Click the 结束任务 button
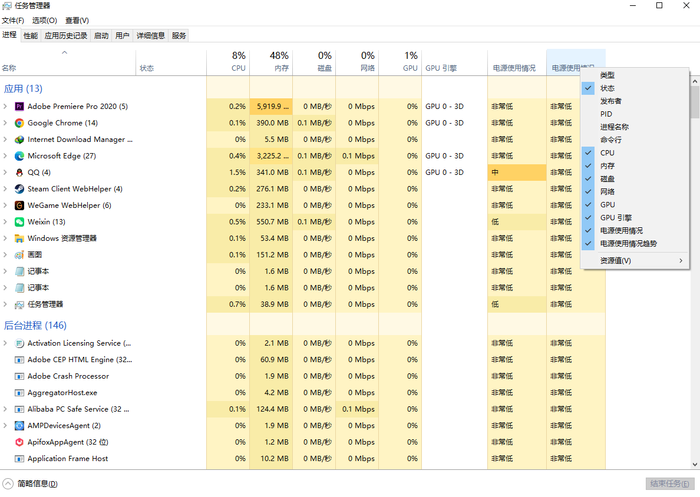The width and height of the screenshot is (700, 497). [x=669, y=483]
